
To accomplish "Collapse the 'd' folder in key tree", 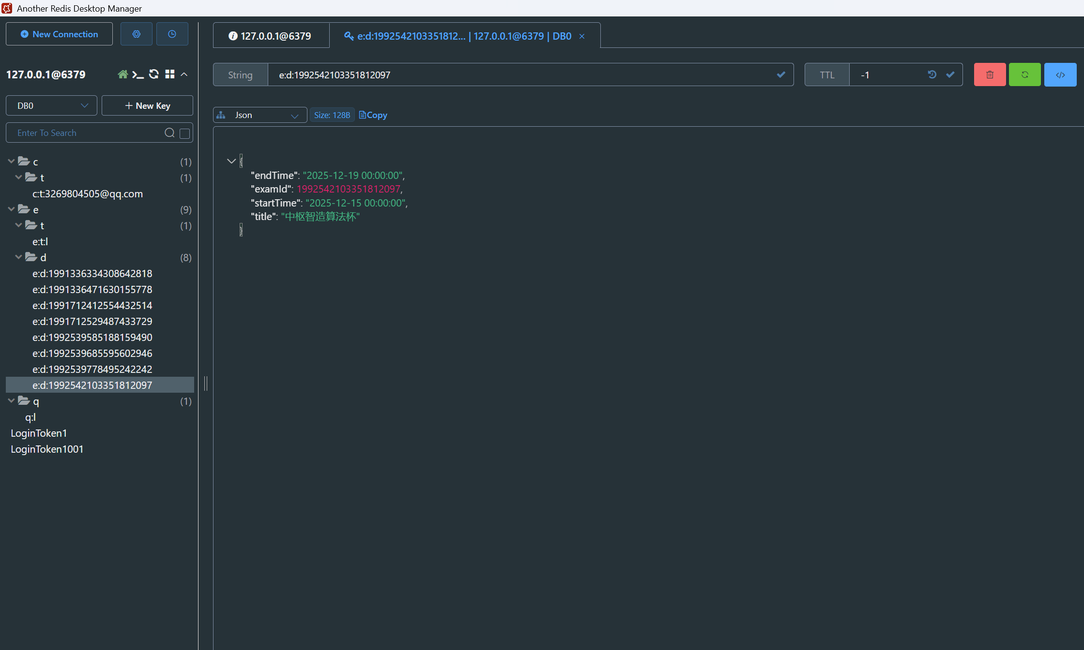I will (x=18, y=257).
